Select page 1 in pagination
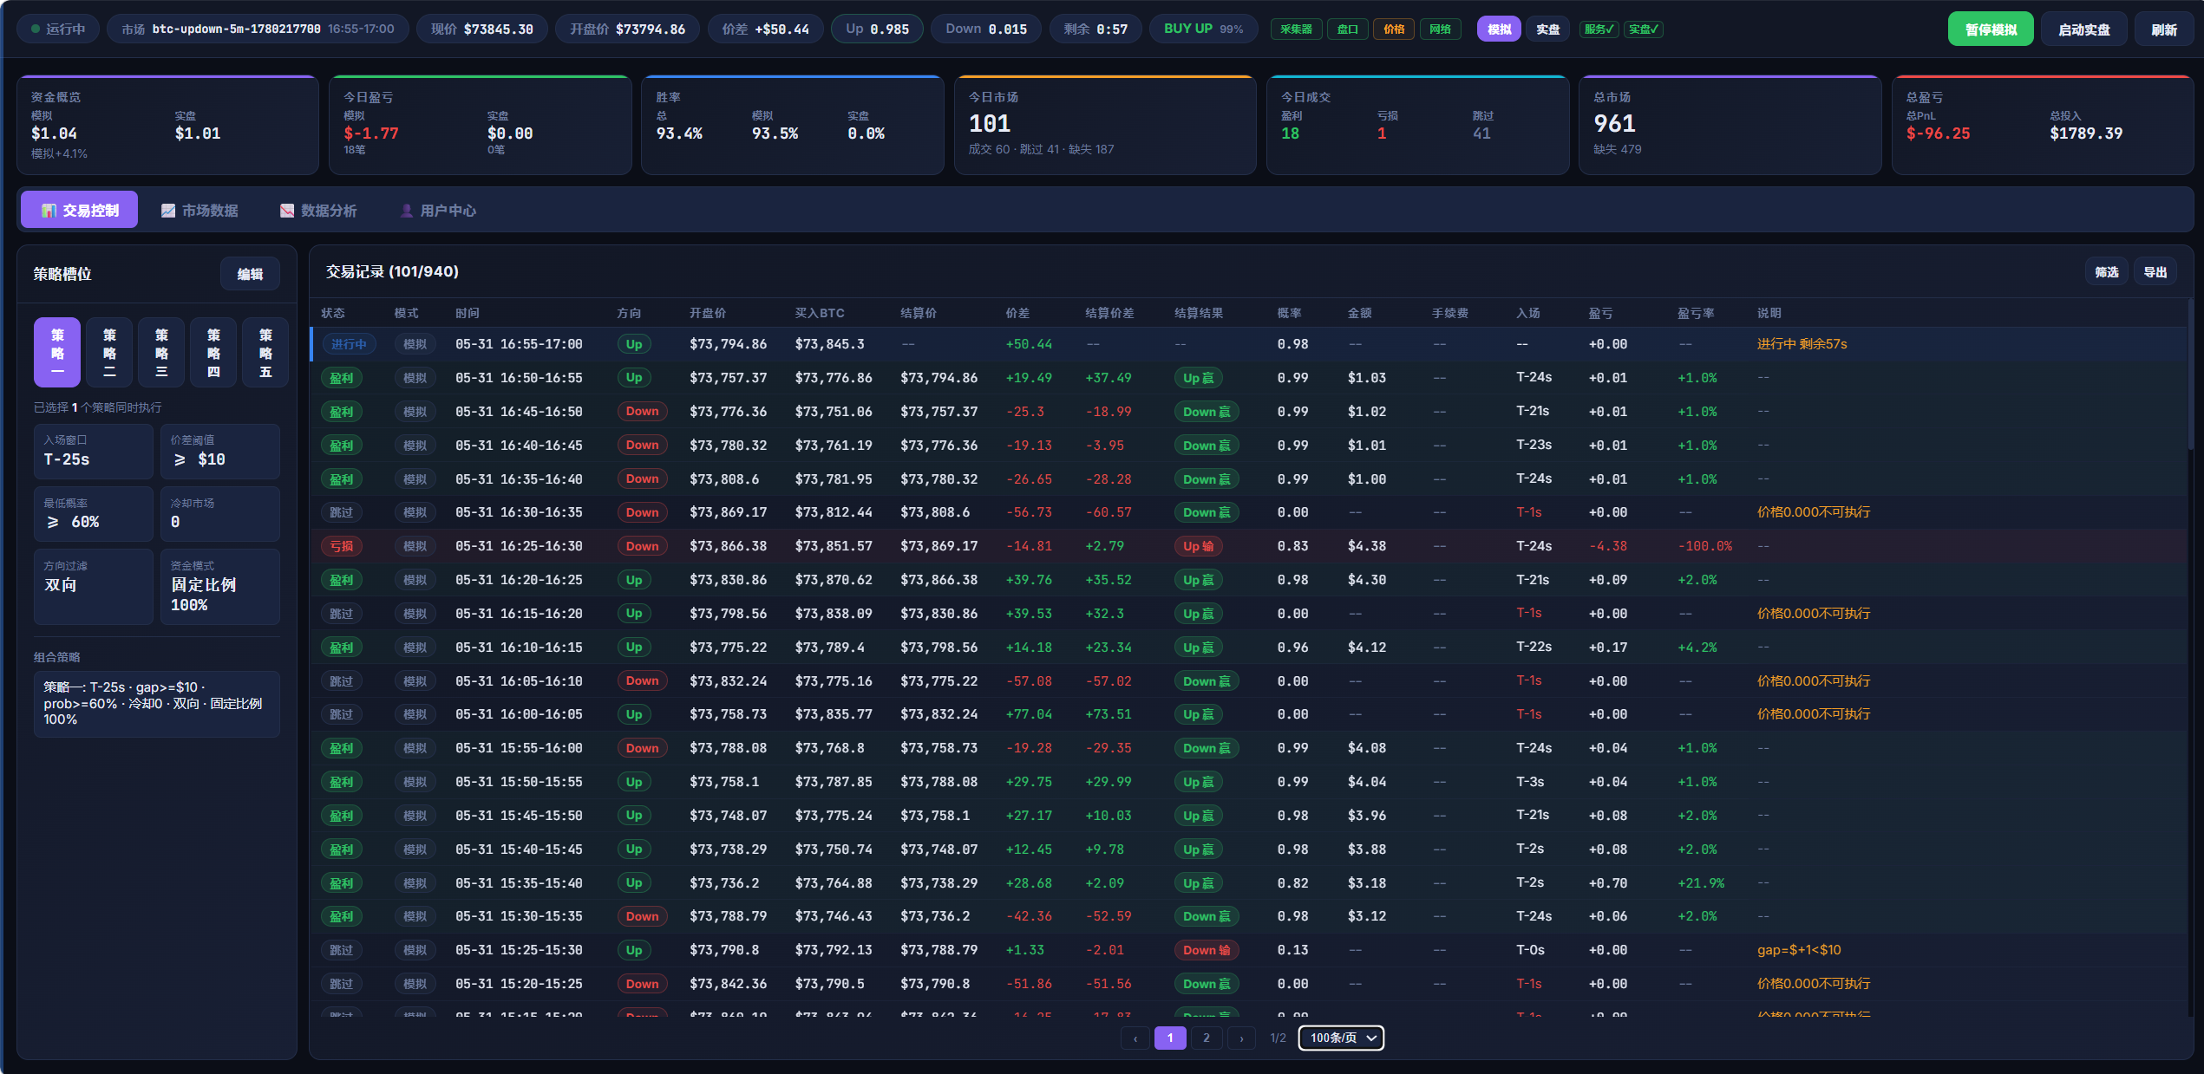2204x1074 pixels. 1170,1038
